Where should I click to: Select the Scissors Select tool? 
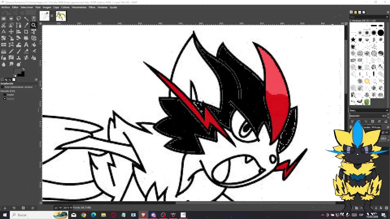(4, 25)
